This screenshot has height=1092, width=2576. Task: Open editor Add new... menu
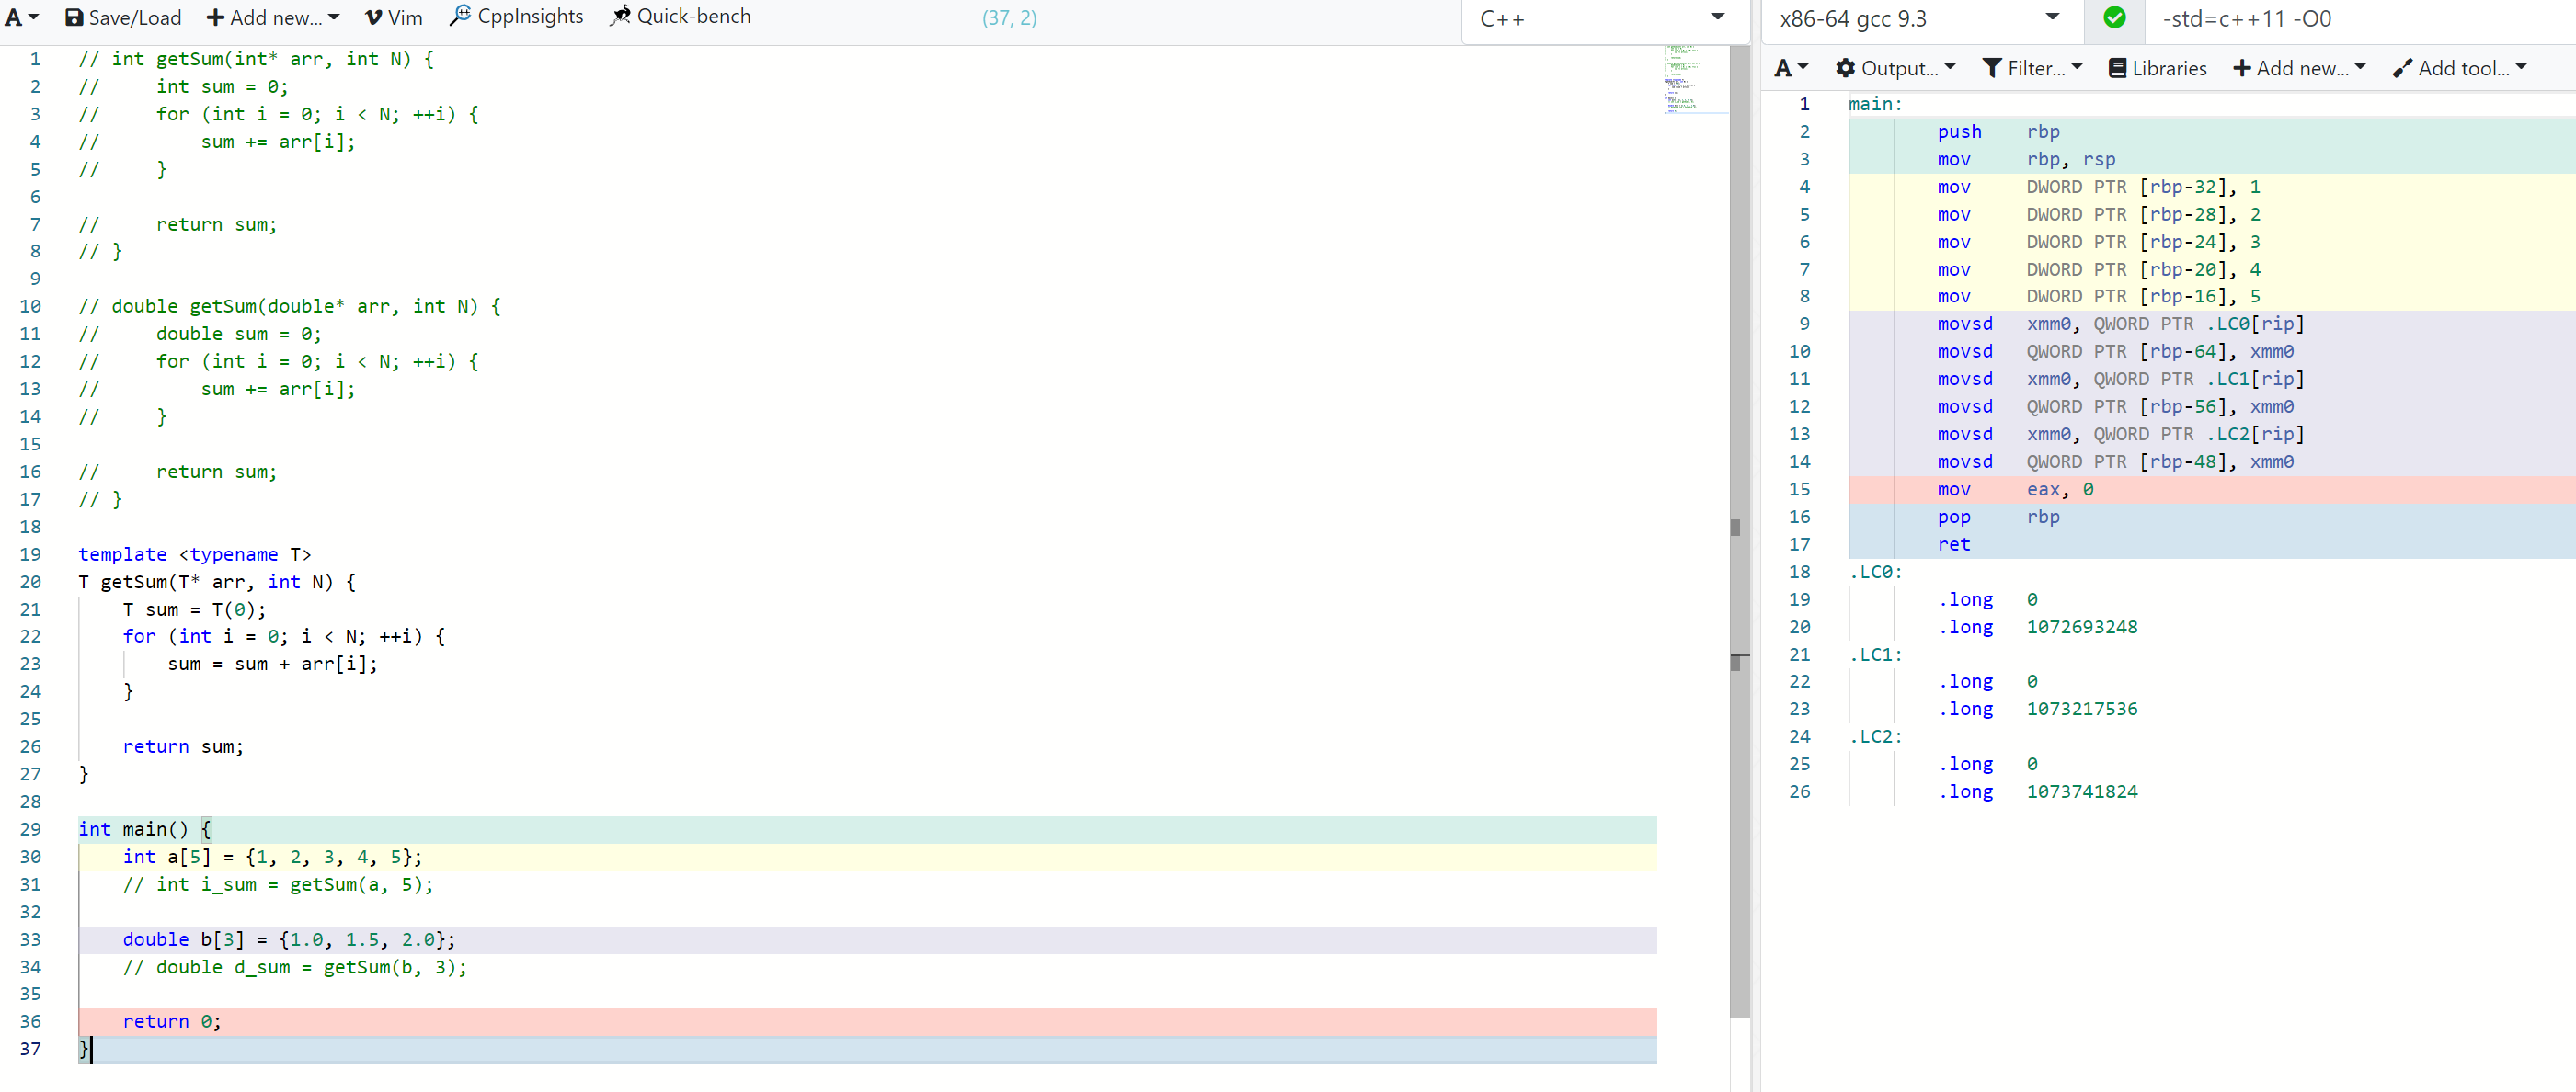click(273, 18)
